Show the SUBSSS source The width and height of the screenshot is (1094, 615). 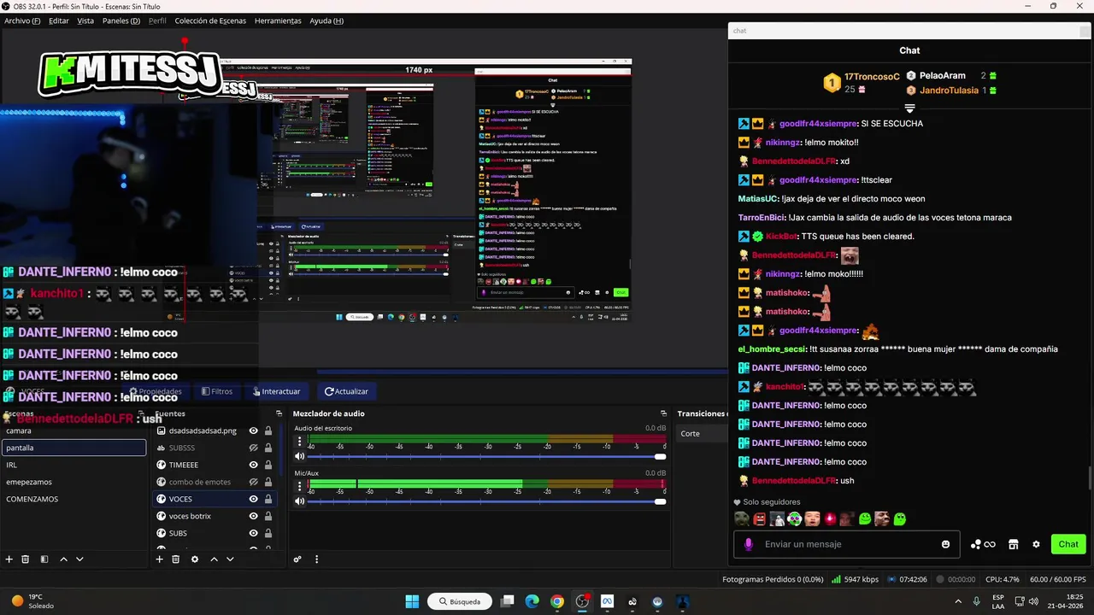[x=254, y=448]
